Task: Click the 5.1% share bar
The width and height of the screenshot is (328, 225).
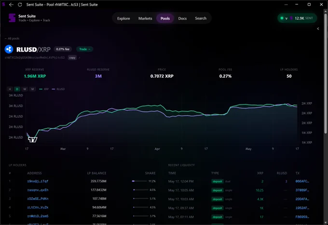Action: [x=140, y=199]
